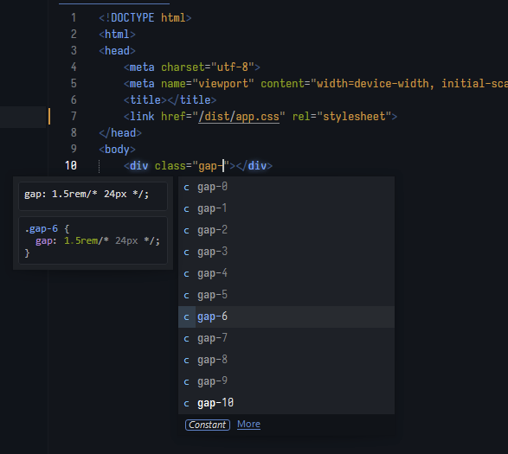
Task: Choose gap-1 from the completion list
Action: click(286, 208)
